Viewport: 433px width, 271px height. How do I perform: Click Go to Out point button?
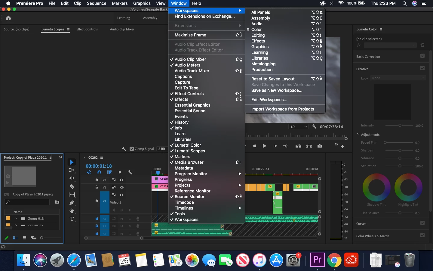(285, 146)
